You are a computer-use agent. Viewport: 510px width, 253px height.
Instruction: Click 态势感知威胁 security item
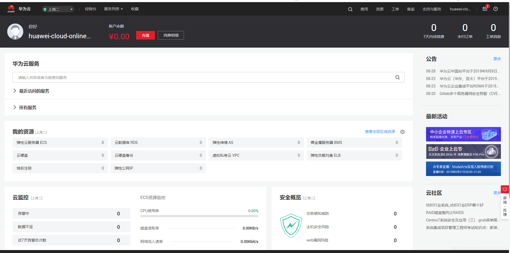coord(318,213)
